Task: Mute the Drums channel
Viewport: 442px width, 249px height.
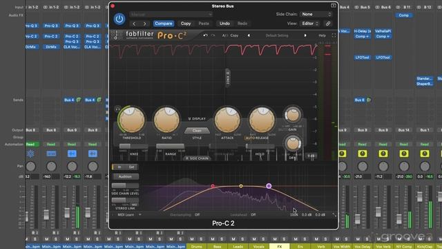Action: (192, 239)
